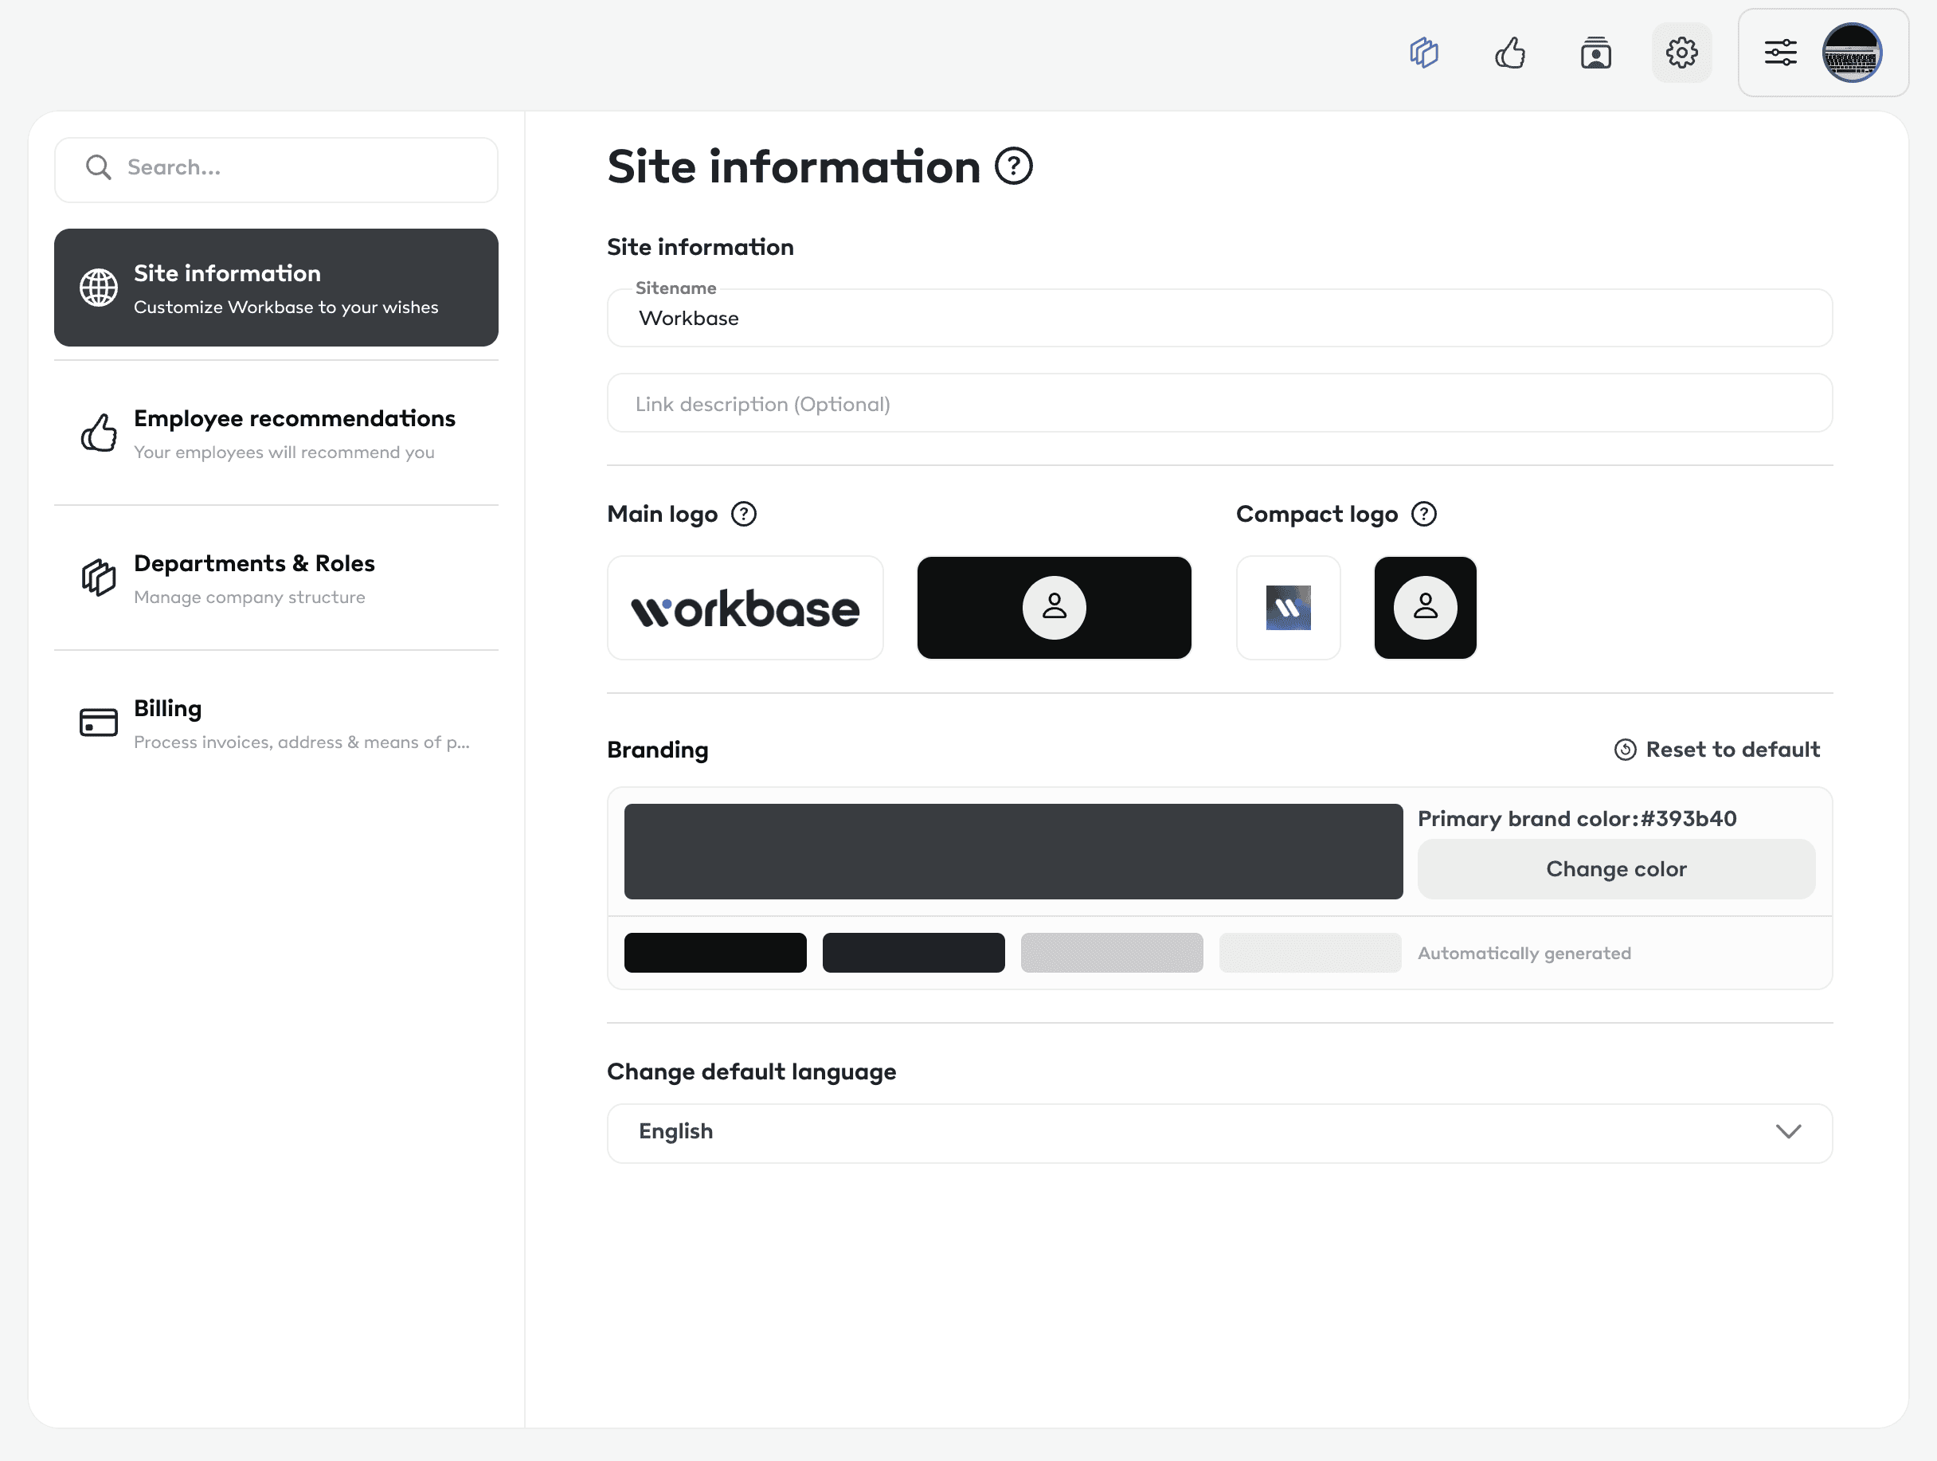Focus the Link description input field

click(x=1219, y=404)
